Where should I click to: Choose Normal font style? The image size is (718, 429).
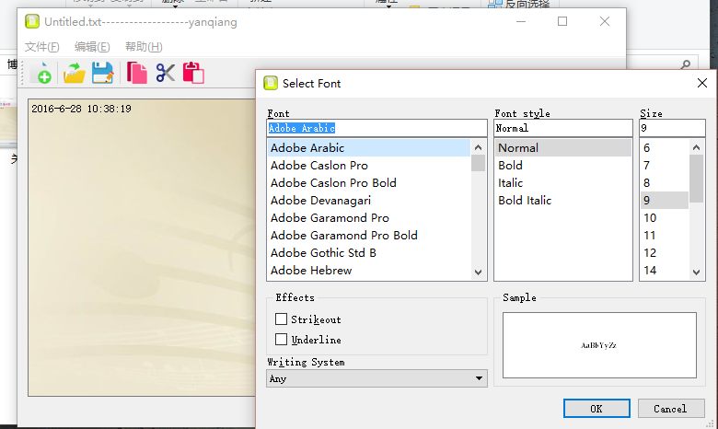click(563, 148)
